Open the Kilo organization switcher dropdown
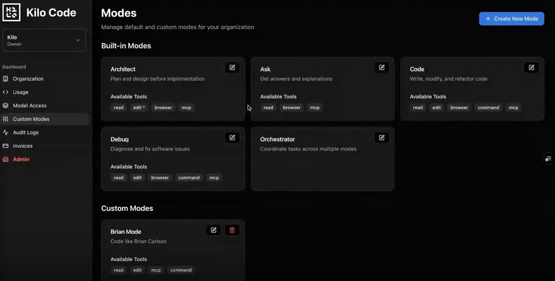The height and width of the screenshot is (281, 555). (x=44, y=40)
